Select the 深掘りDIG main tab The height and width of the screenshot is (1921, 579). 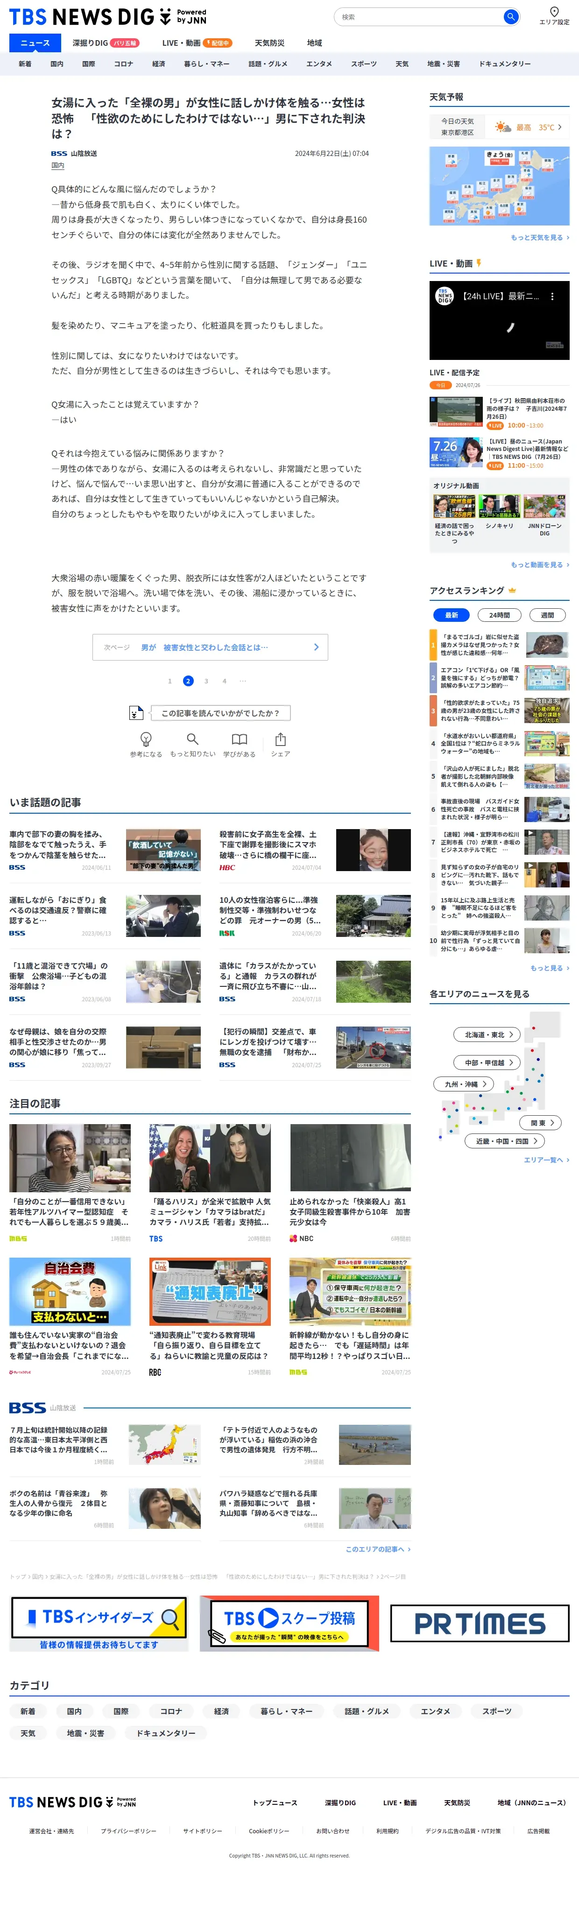tap(105, 42)
